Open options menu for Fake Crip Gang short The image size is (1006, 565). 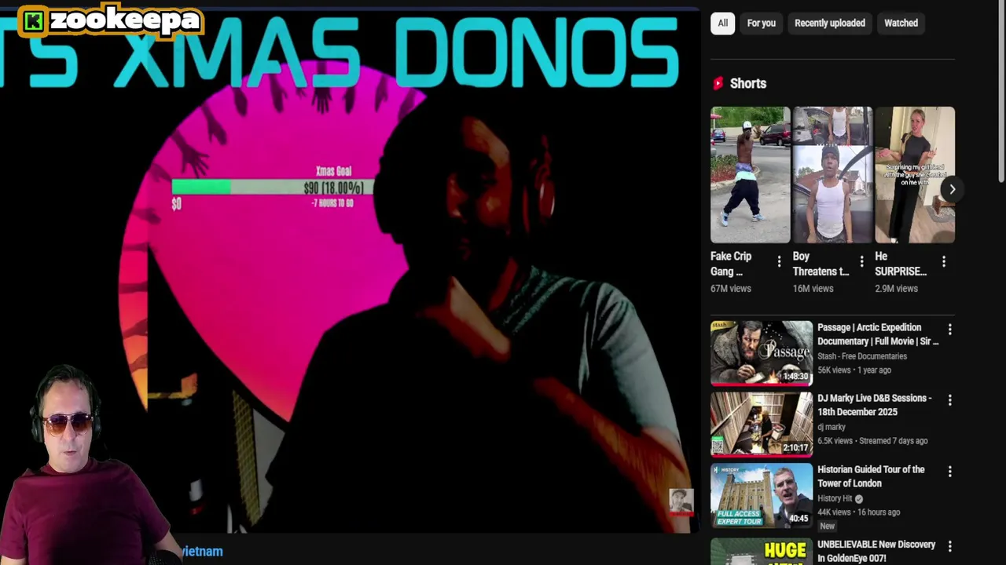point(779,262)
